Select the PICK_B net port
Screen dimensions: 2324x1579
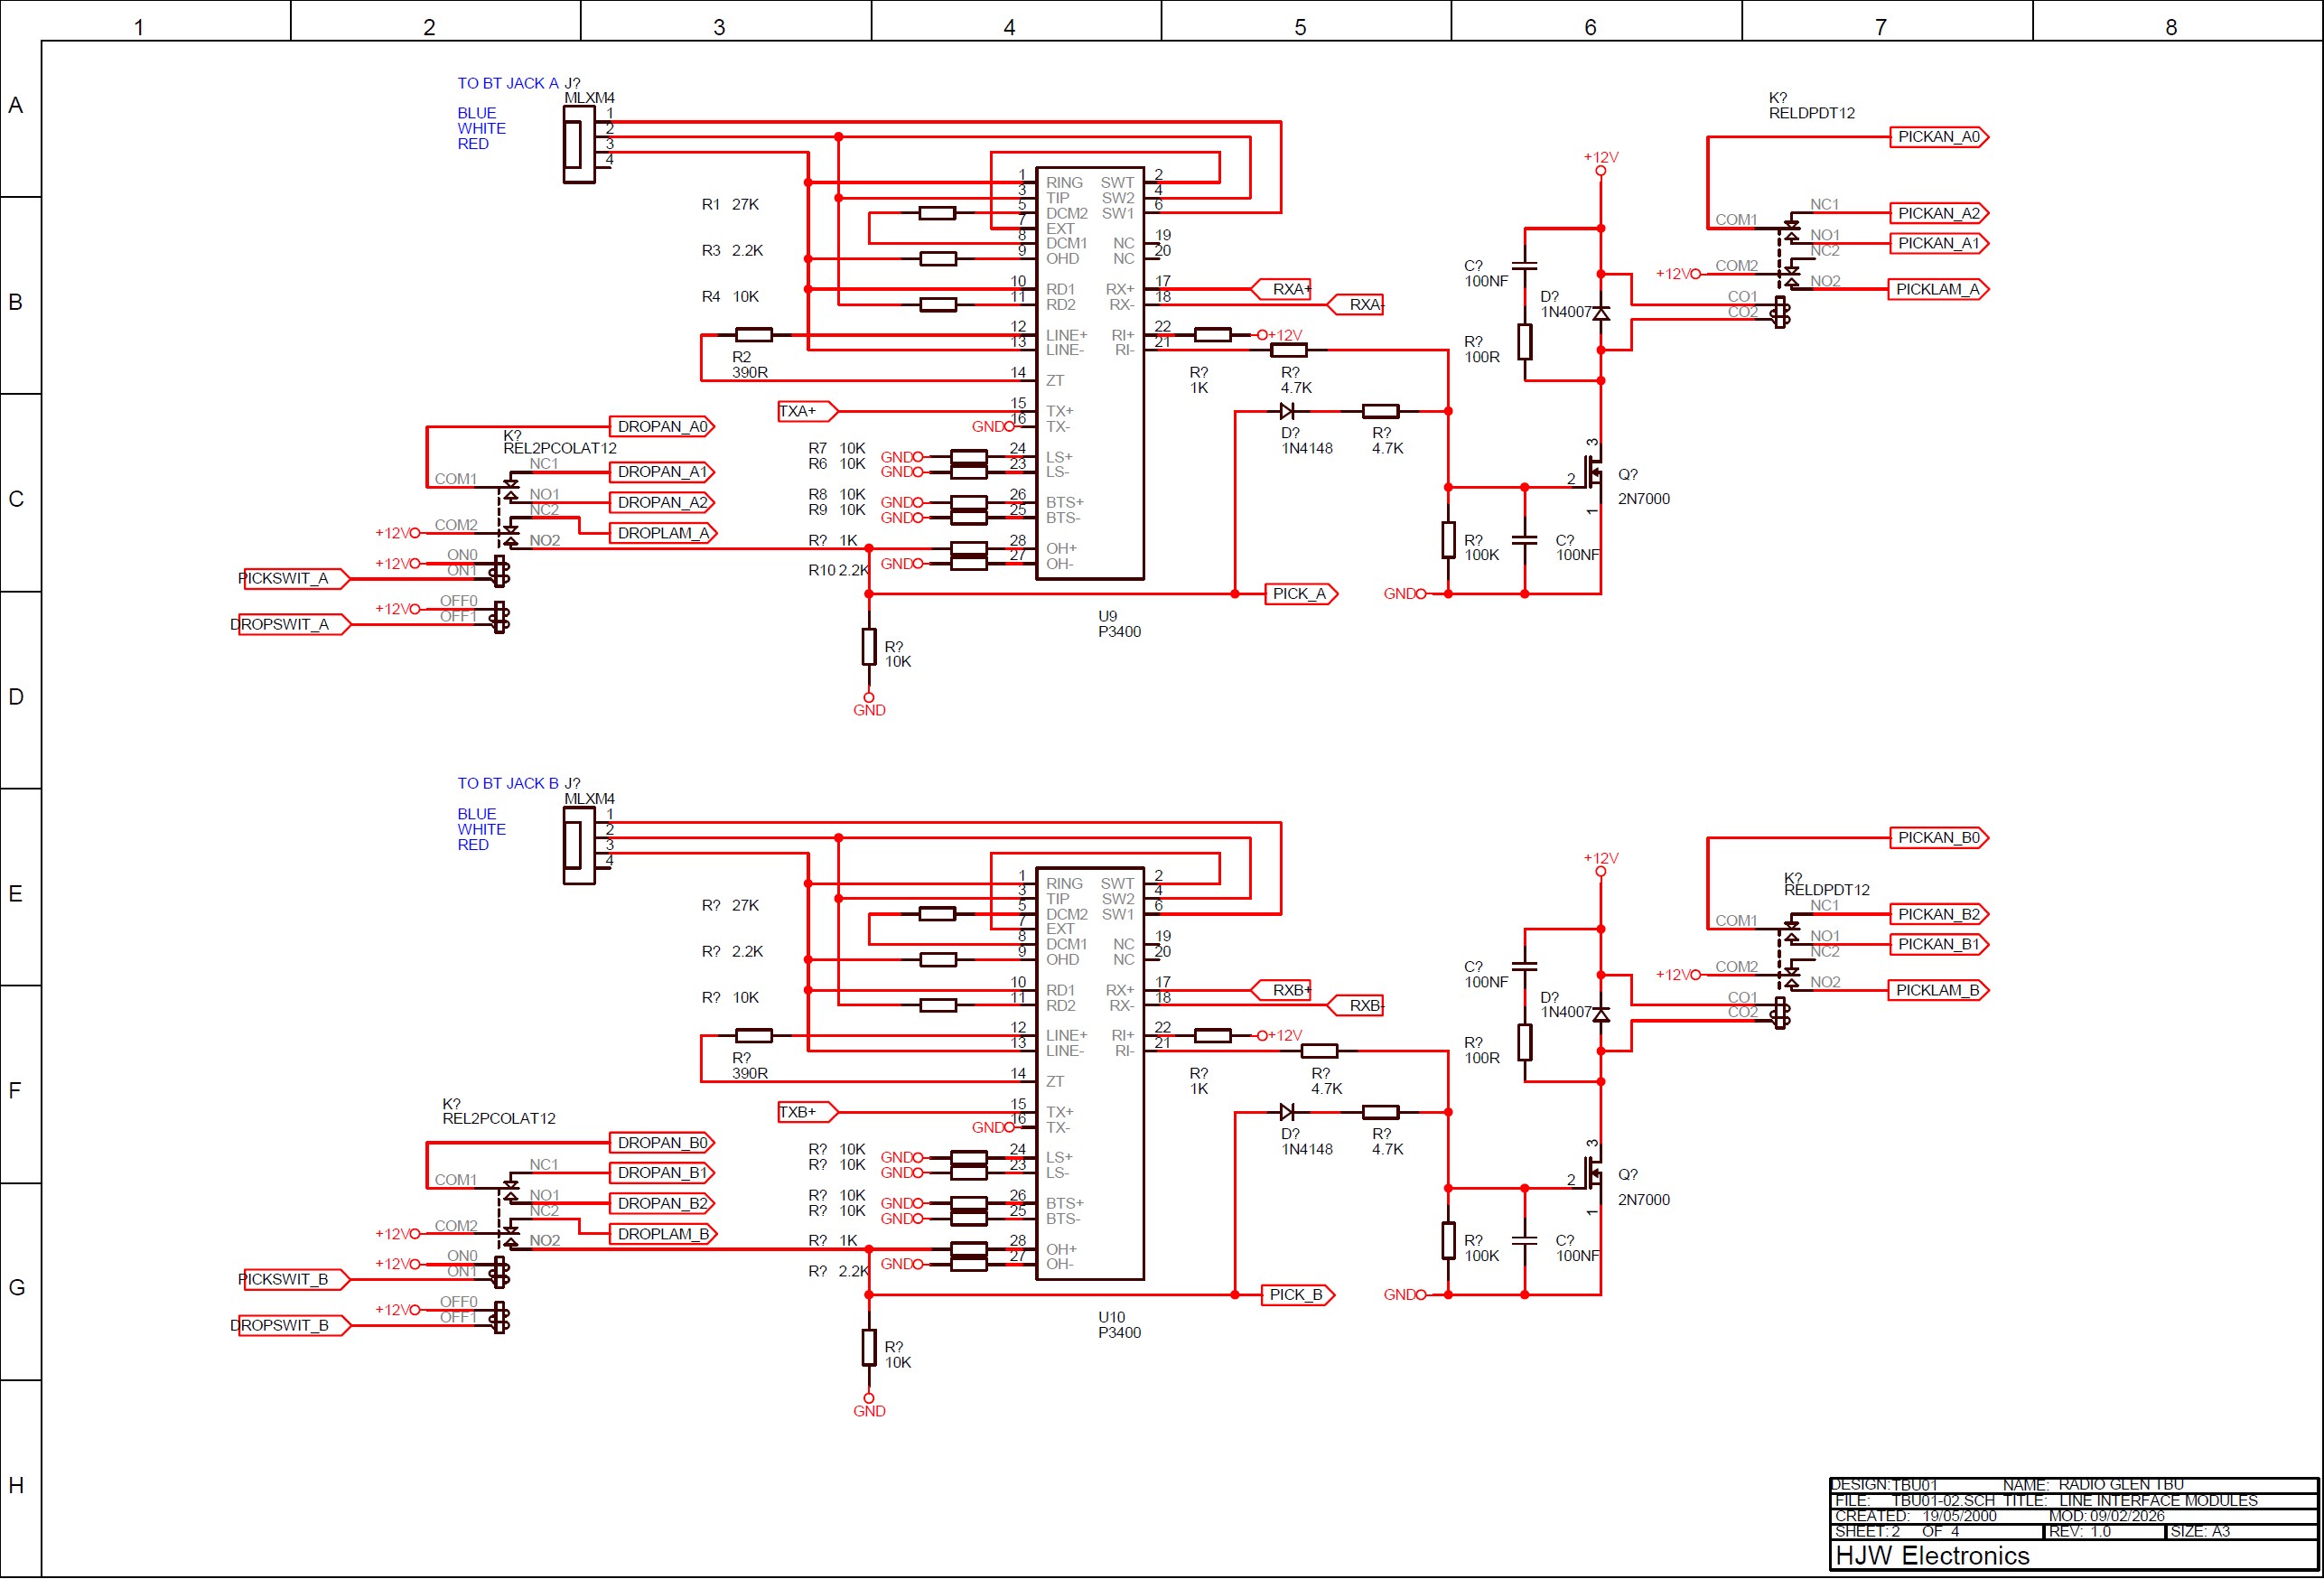click(x=1298, y=1295)
